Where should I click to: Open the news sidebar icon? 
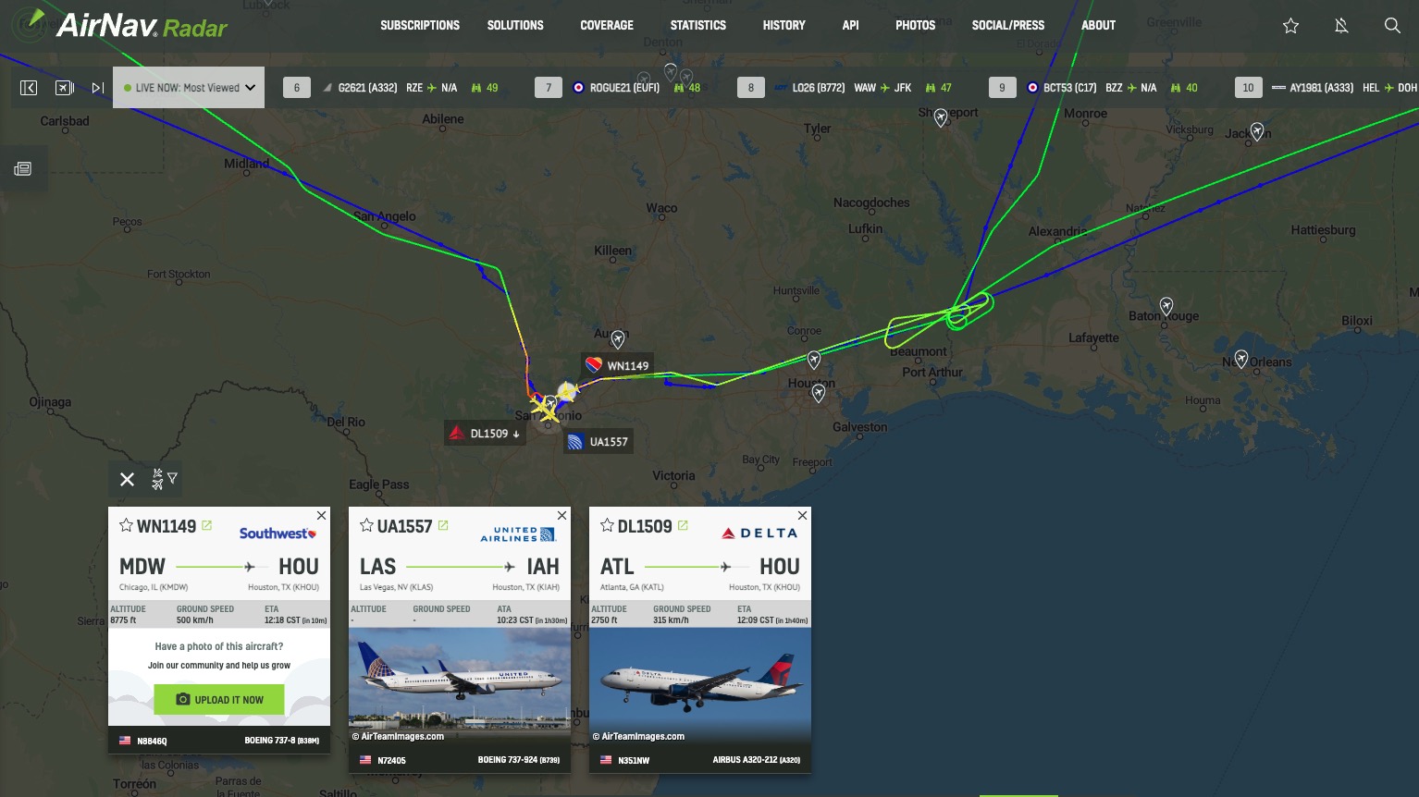(23, 168)
